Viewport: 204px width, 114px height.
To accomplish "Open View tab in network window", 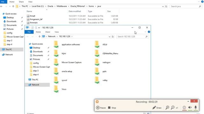I will click(57, 32).
